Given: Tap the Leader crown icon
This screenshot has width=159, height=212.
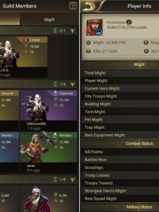Looking at the screenshot, I should [x=26, y=40].
